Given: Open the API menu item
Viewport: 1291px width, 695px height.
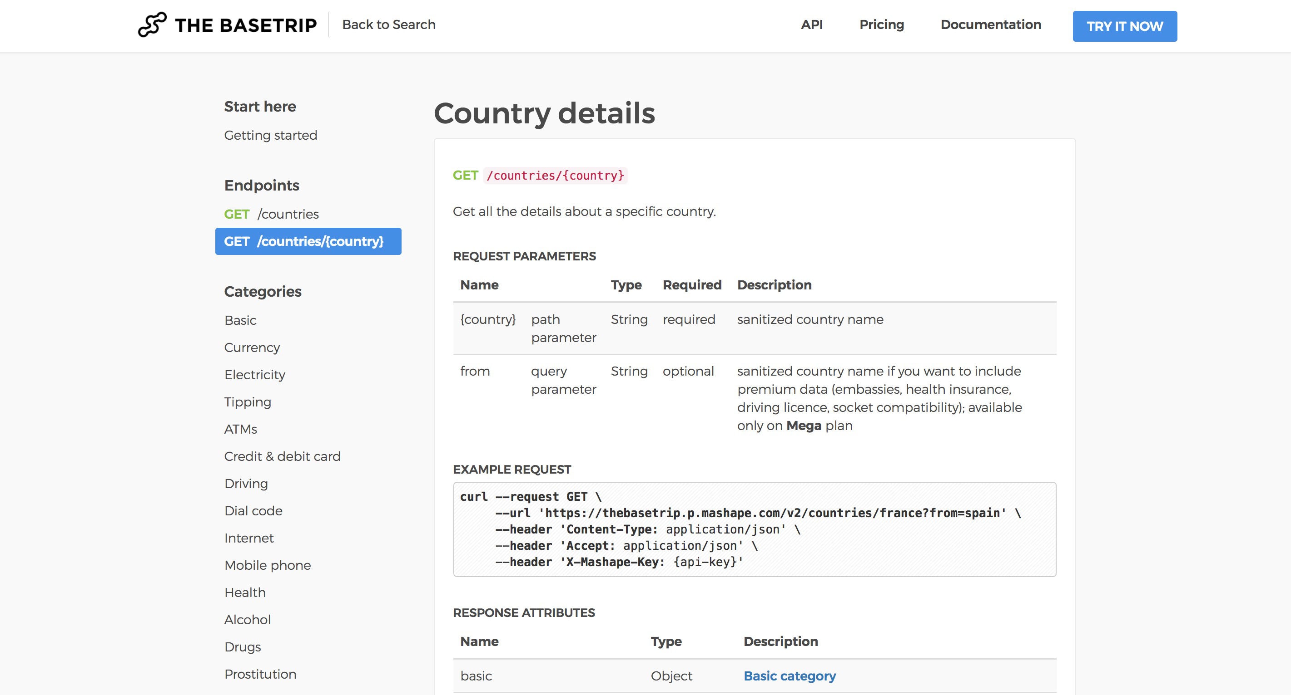Looking at the screenshot, I should coord(811,24).
